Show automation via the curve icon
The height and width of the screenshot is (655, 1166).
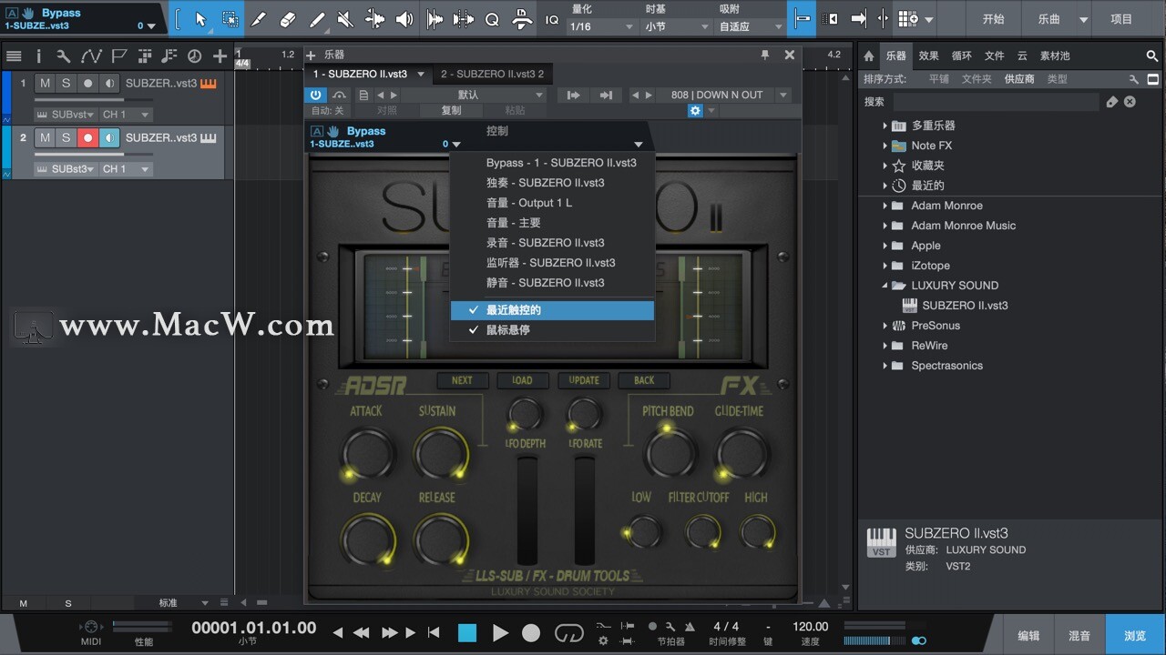coord(91,56)
